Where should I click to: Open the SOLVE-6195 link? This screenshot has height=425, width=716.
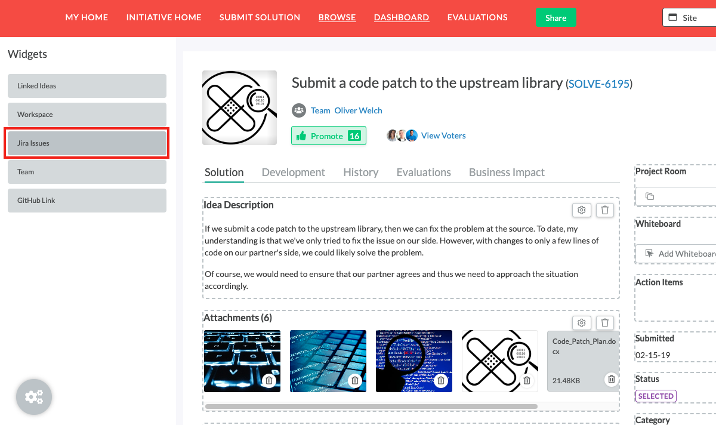[x=599, y=84]
